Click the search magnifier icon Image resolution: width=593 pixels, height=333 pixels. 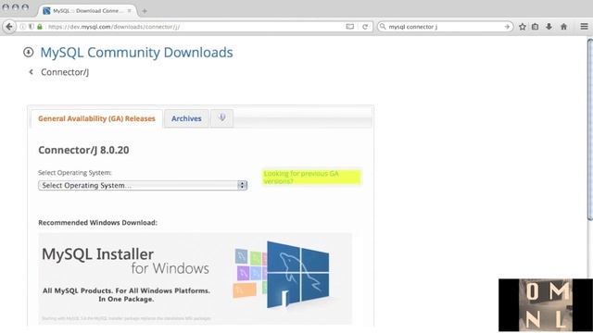(x=383, y=27)
